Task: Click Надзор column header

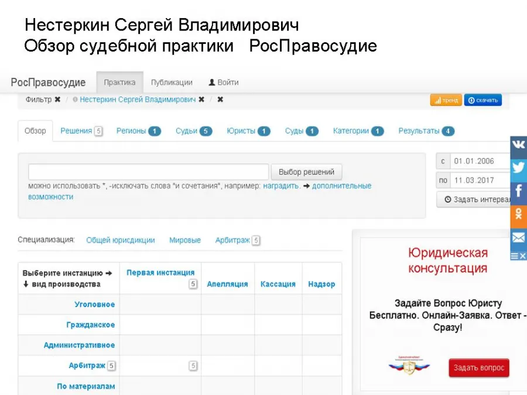Action: [321, 284]
